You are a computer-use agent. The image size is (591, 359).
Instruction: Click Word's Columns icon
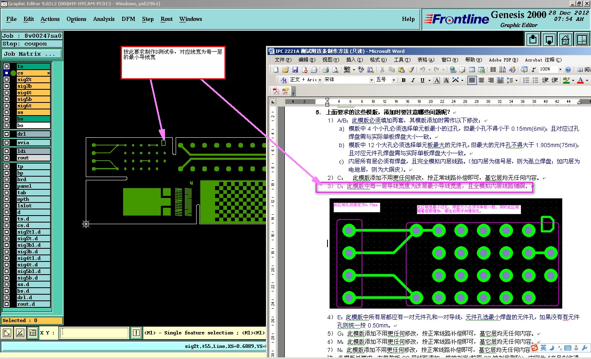point(493,70)
